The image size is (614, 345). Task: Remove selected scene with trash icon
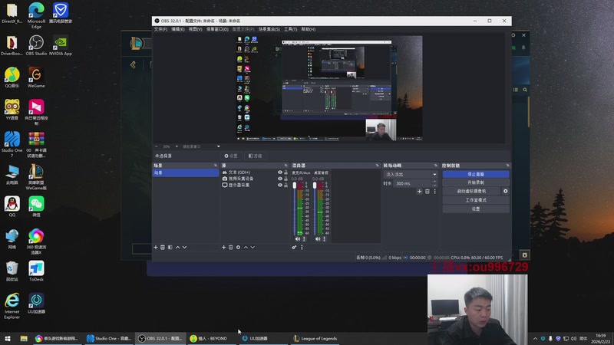click(163, 247)
